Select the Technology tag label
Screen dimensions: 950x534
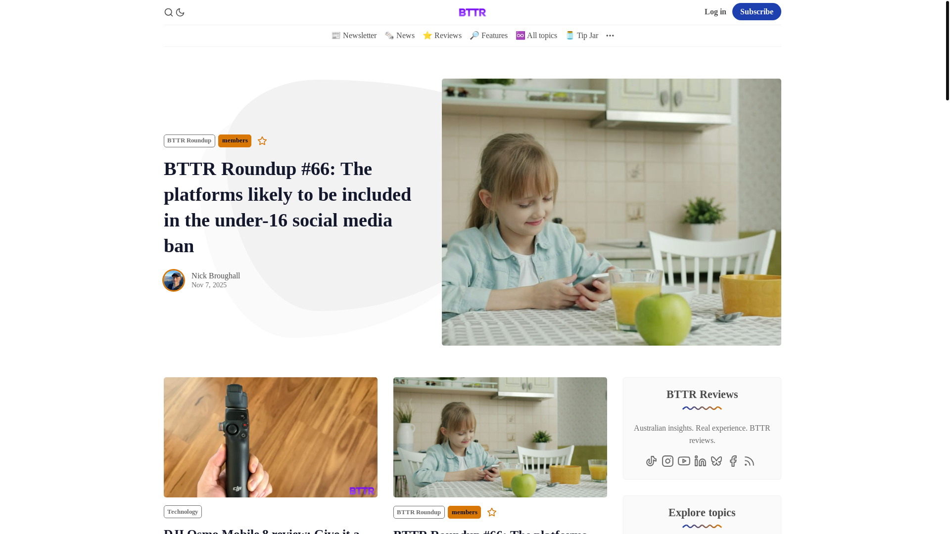pyautogui.click(x=183, y=512)
